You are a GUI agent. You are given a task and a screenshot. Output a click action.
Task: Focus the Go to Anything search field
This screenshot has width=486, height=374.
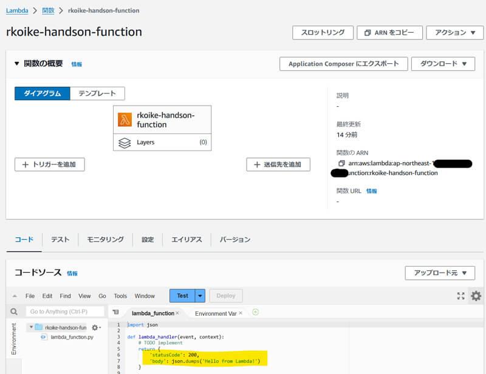tap(65, 311)
